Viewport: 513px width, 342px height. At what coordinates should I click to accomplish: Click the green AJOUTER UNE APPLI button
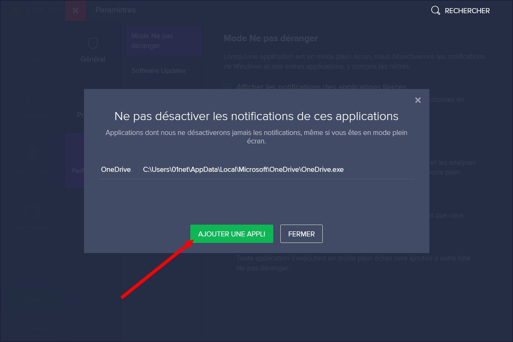[232, 234]
